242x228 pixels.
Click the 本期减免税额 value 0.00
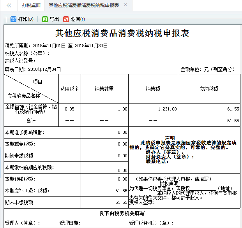coord(122,144)
